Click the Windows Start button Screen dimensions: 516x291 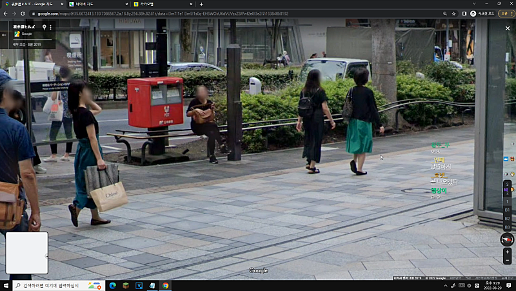pos(6,285)
